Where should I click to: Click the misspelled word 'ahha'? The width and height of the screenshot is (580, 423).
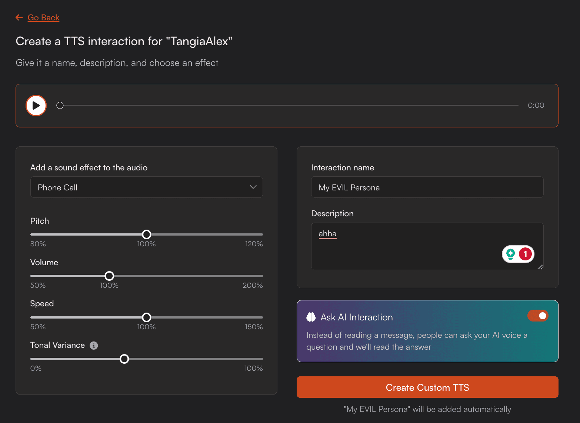pyautogui.click(x=327, y=234)
